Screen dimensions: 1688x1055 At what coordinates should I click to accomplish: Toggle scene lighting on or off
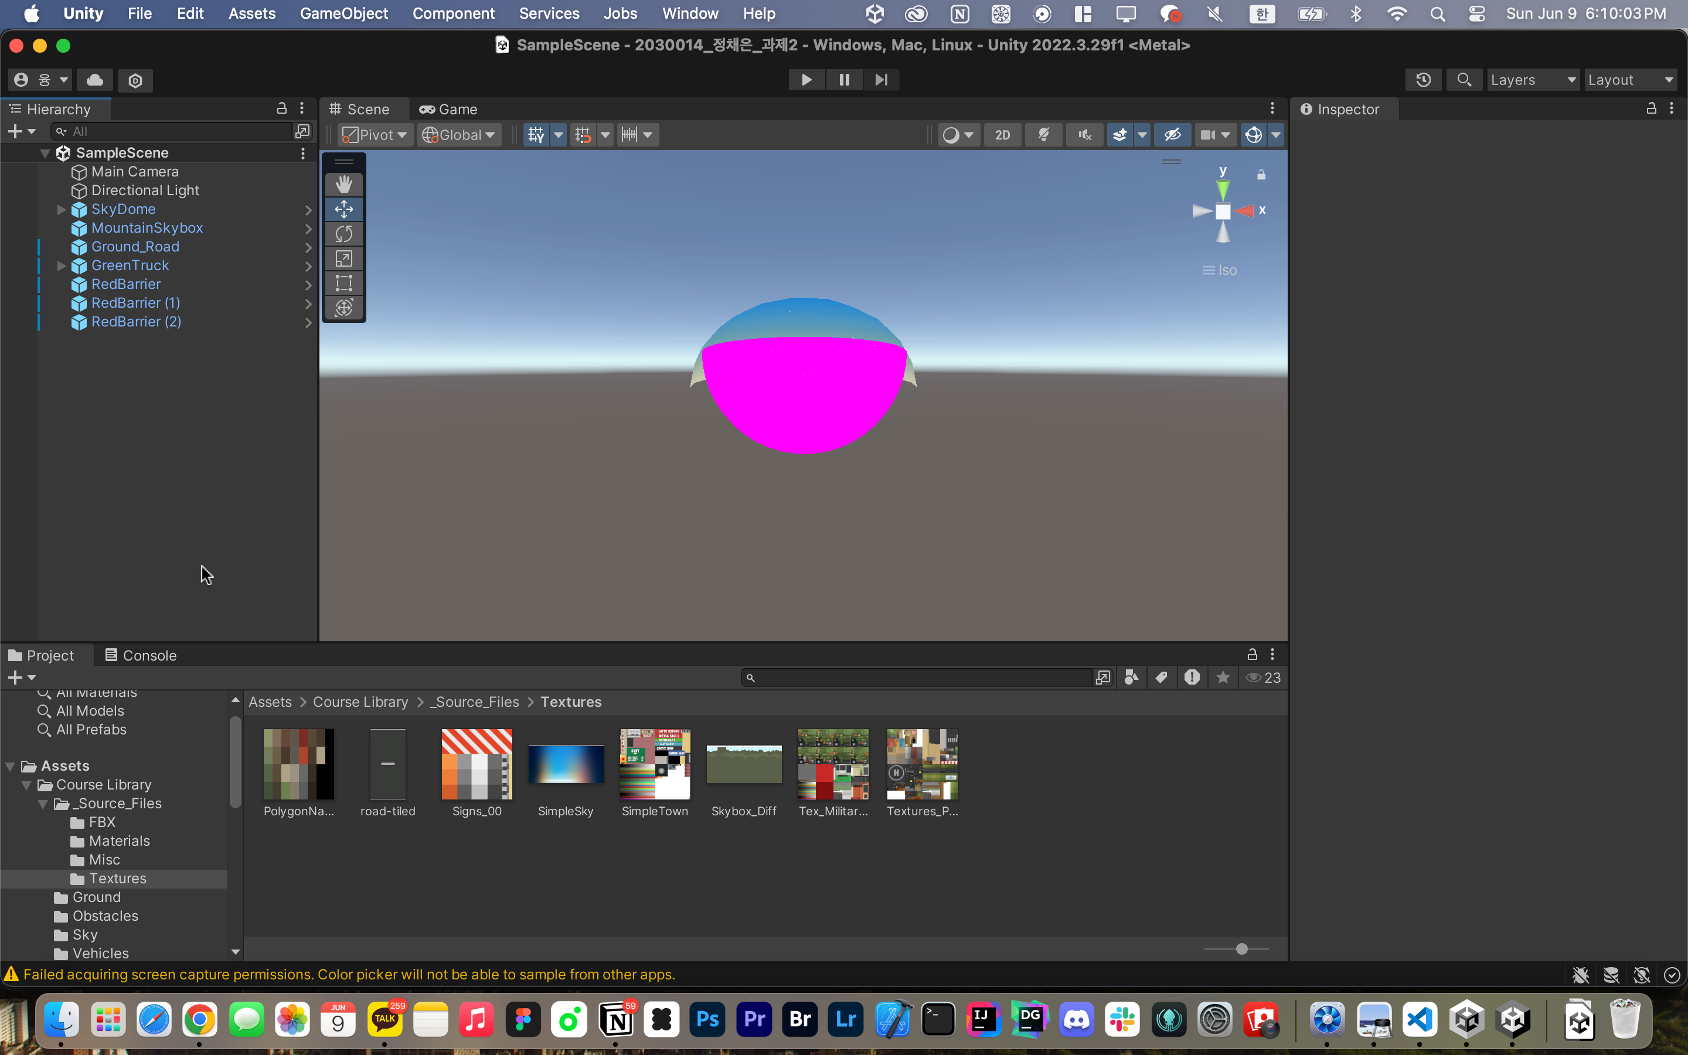(1044, 135)
